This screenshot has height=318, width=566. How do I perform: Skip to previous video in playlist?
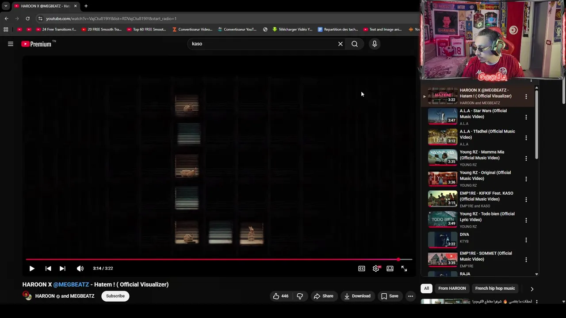tap(48, 269)
